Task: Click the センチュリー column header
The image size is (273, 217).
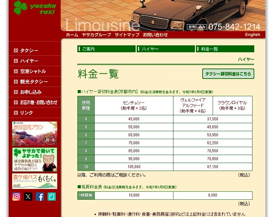Action: tap(134, 106)
